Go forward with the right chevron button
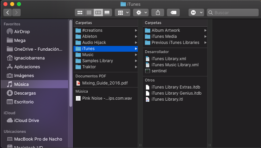 pos(16,13)
